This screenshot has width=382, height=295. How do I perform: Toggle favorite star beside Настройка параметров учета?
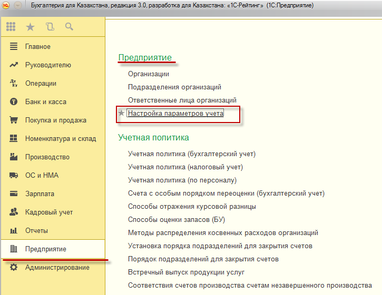122,113
